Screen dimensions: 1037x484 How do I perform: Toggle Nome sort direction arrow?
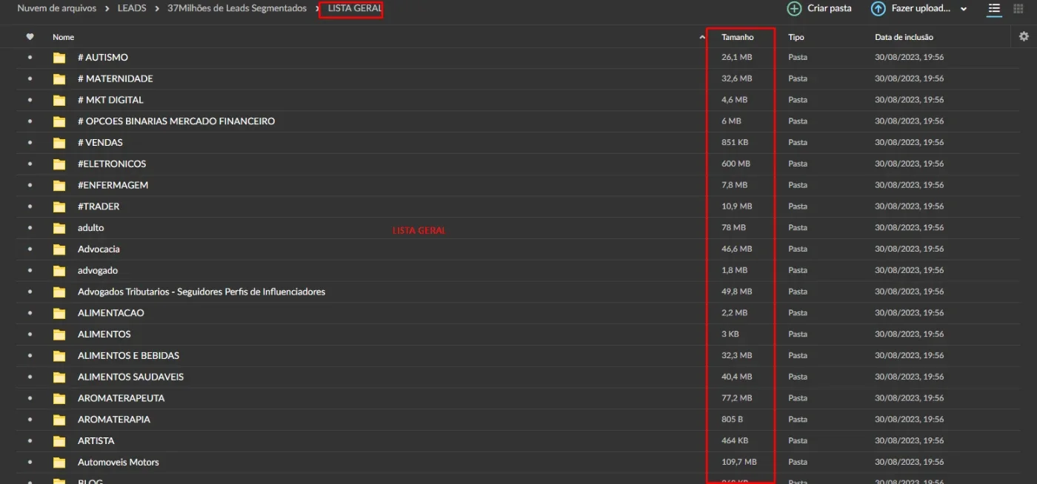[702, 37]
